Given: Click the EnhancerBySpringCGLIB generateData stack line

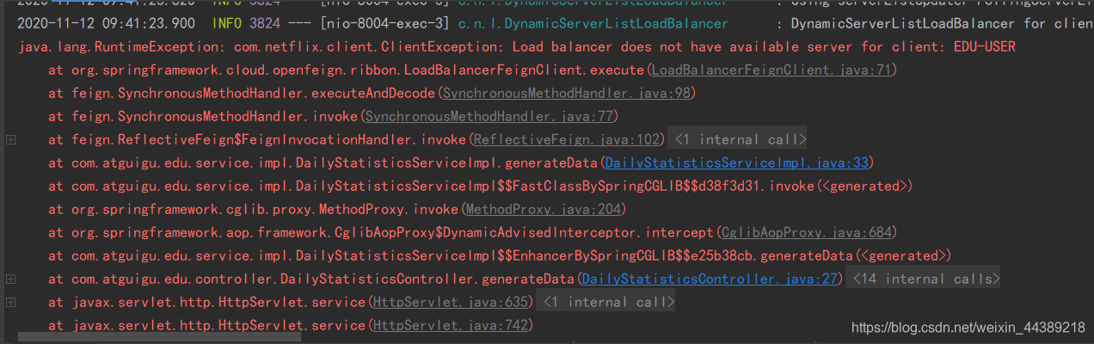Looking at the screenshot, I should 499,255.
